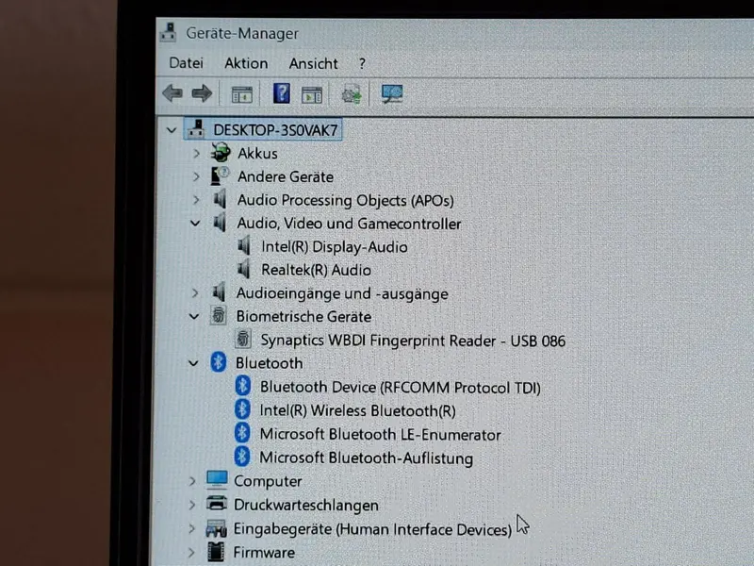Screen dimensions: 754x566
Task: Select the Druckwarteschlangen label
Action: (x=305, y=505)
